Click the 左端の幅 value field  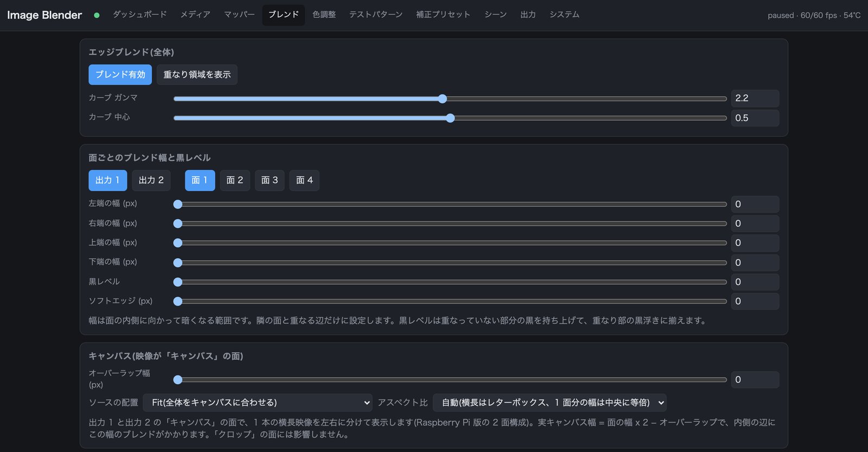pos(755,204)
